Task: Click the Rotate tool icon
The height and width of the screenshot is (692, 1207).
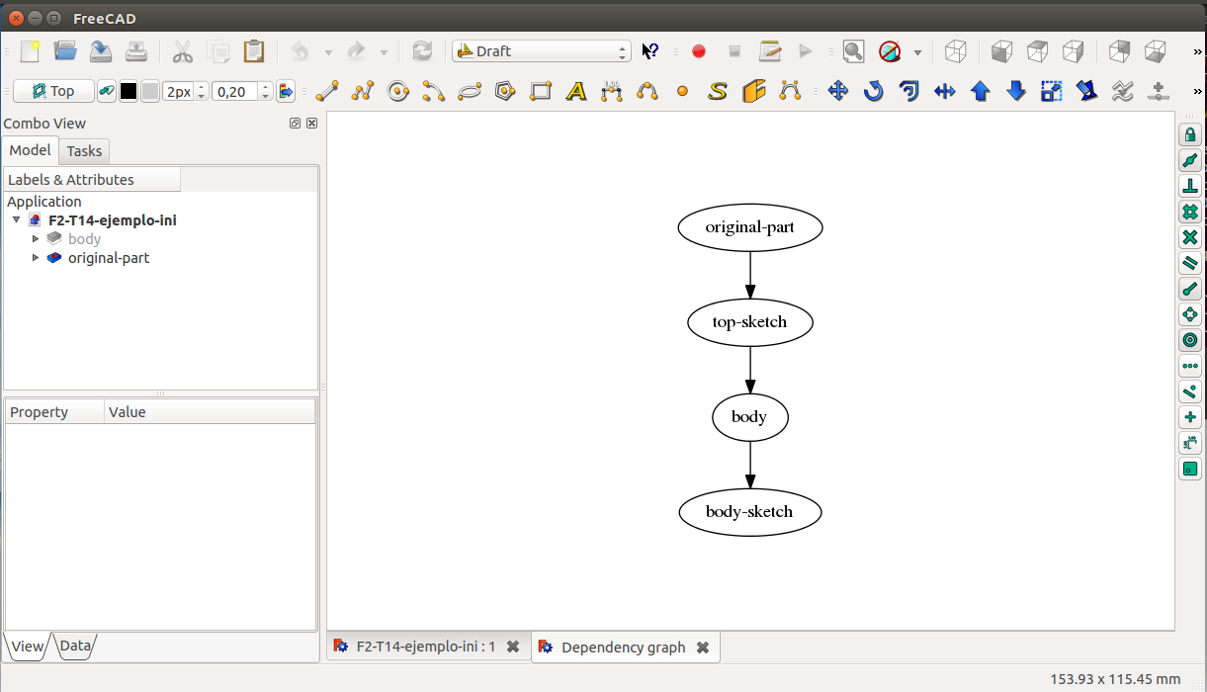Action: [x=873, y=92]
